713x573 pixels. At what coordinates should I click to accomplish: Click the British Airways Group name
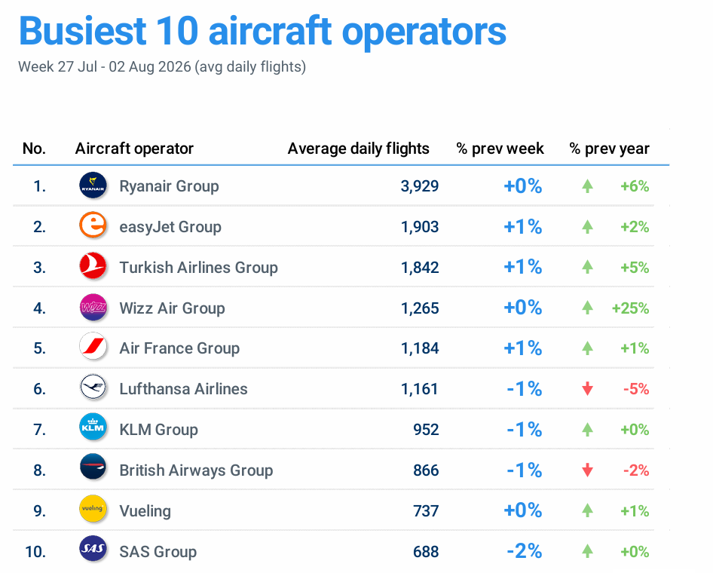click(x=197, y=470)
